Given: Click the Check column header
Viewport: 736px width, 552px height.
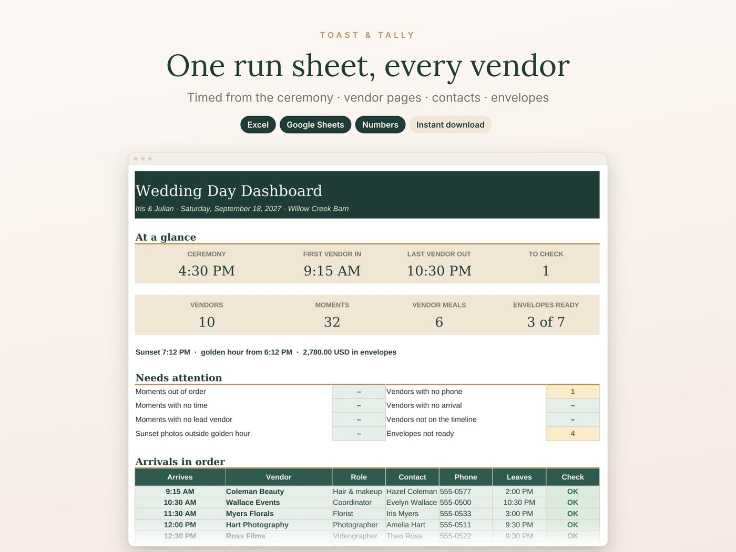Looking at the screenshot, I should (573, 477).
